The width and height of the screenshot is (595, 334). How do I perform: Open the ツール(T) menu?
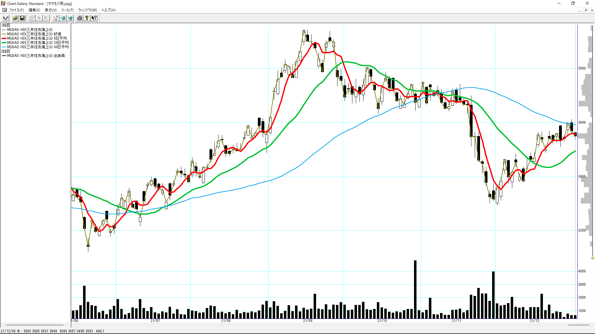coord(67,10)
